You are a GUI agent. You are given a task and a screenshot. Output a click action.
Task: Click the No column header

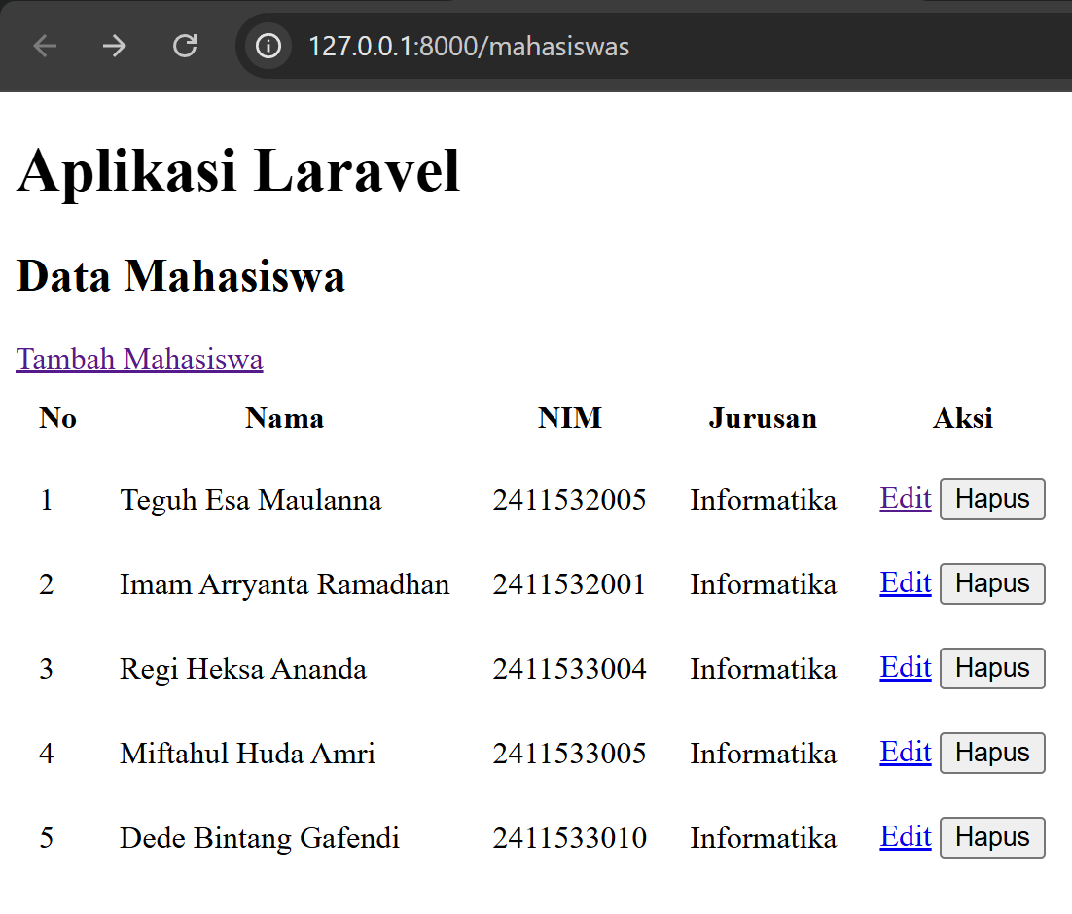pyautogui.click(x=58, y=418)
